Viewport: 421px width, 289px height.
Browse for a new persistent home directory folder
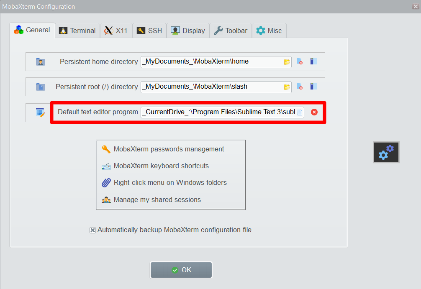click(x=287, y=61)
